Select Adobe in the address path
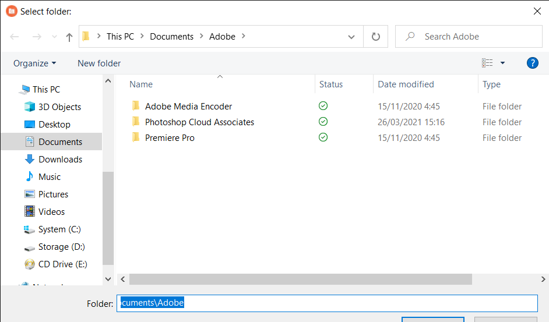The image size is (549, 322). 222,37
